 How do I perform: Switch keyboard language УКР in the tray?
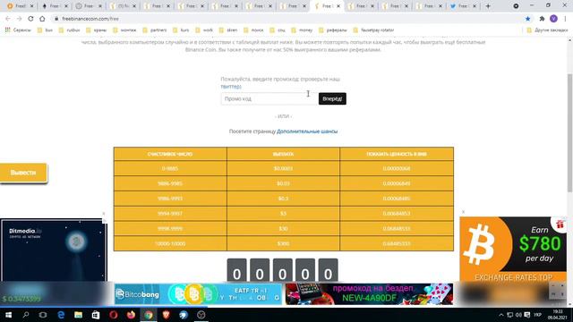pos(537,315)
